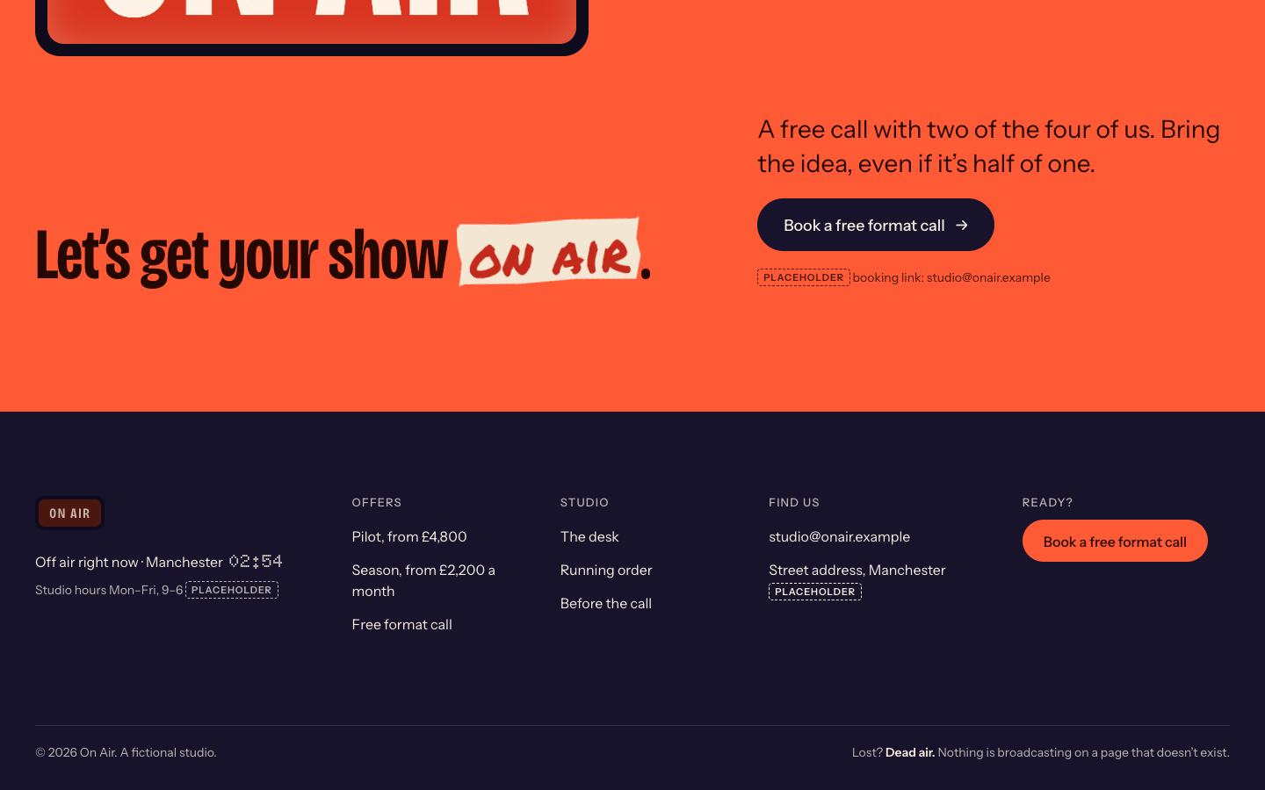Open the Before the call link

click(x=606, y=603)
